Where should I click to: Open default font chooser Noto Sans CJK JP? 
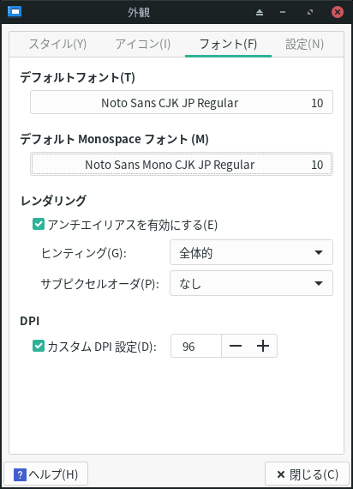182,103
